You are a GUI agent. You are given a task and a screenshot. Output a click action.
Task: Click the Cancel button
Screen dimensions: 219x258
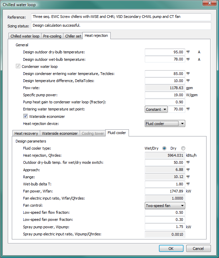pos(198,248)
